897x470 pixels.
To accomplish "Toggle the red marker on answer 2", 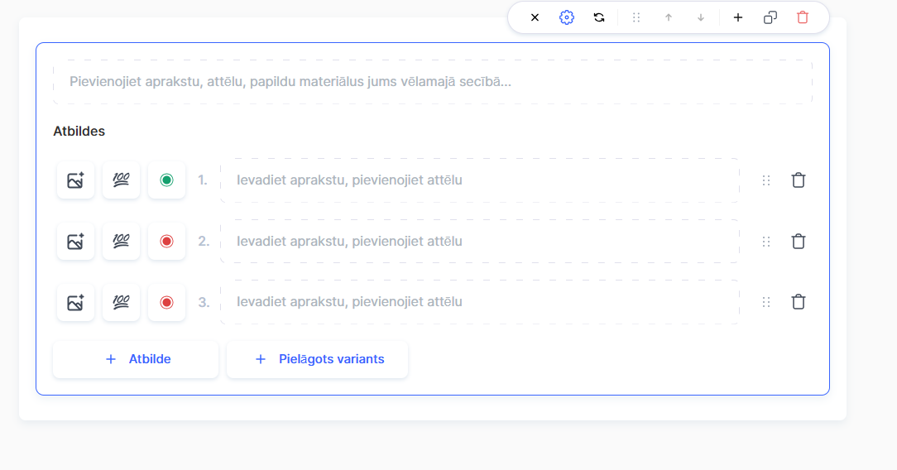I will (x=166, y=242).
